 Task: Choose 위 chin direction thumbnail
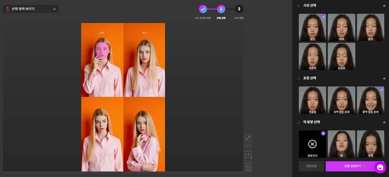tap(342, 144)
